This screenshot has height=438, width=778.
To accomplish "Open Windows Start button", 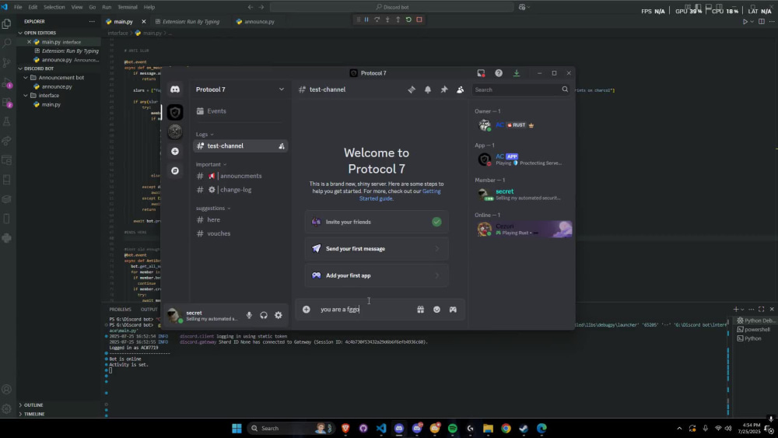I will pos(237,428).
